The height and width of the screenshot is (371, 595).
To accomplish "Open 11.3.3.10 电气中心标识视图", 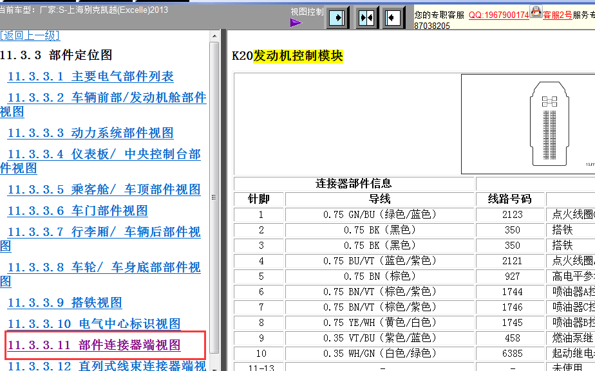I will tap(94, 324).
